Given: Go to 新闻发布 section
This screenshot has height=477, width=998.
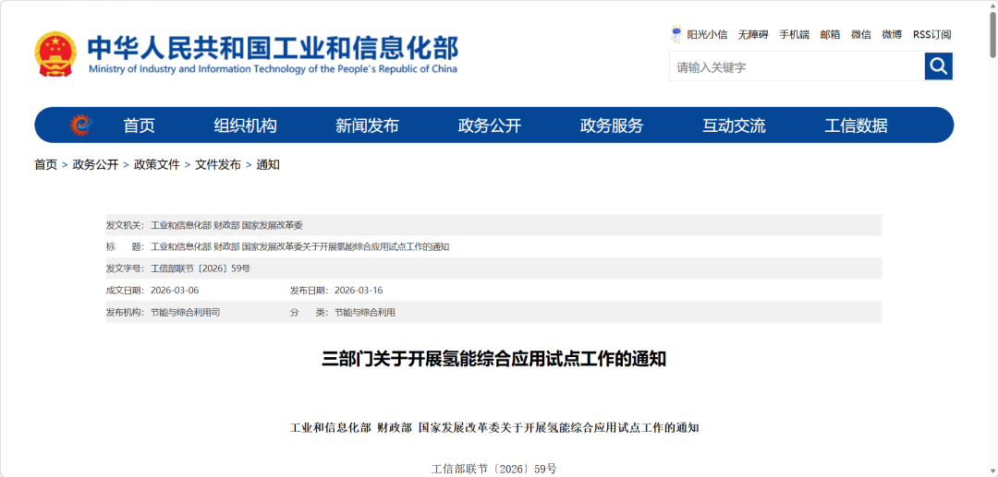Looking at the screenshot, I should pos(367,125).
